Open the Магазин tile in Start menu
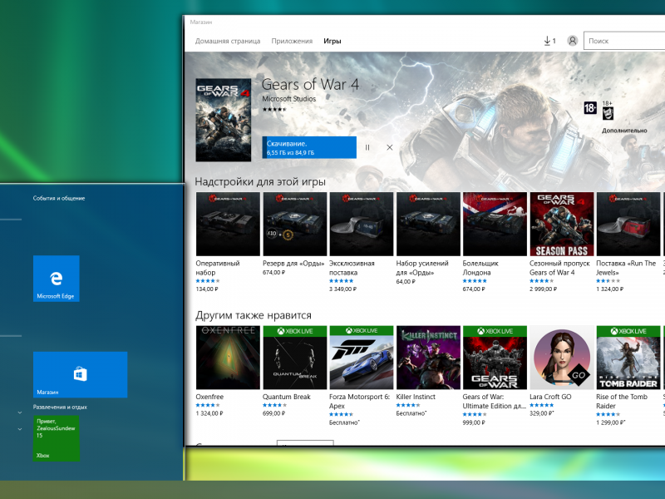This screenshot has height=499, width=665. [x=80, y=375]
